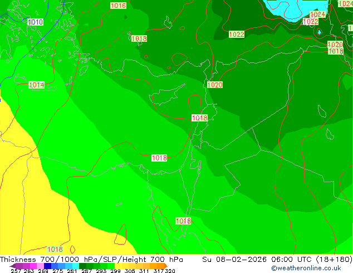Click the map title 'Thickness 700/1000 hPa/SLP/Height 700 hPa'

91,260
